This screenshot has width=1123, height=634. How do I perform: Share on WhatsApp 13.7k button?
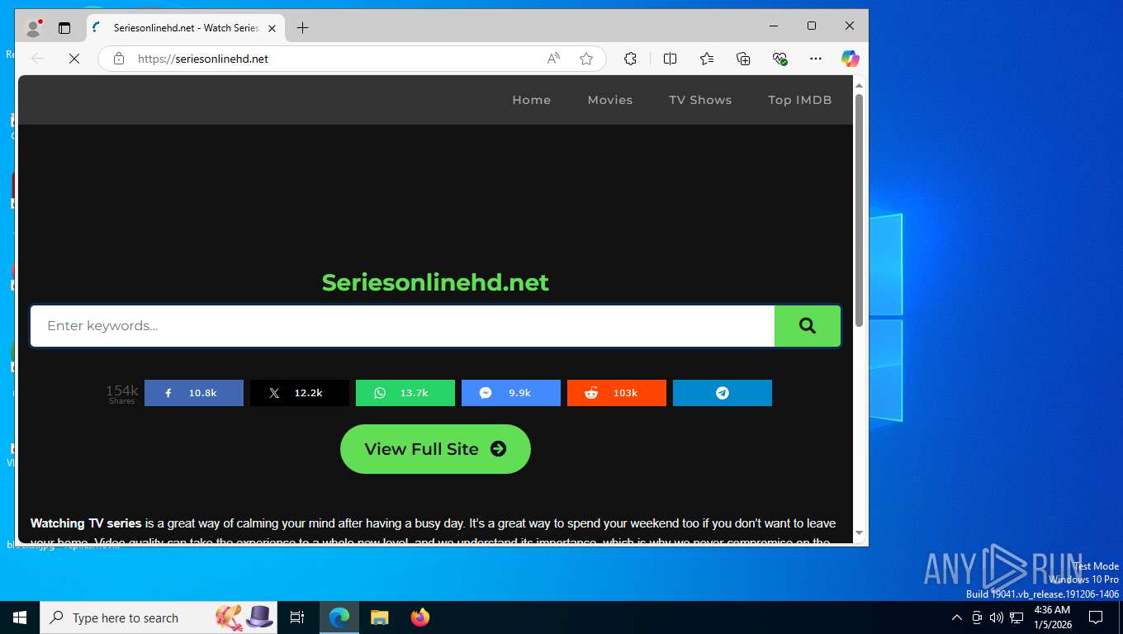[x=405, y=393]
